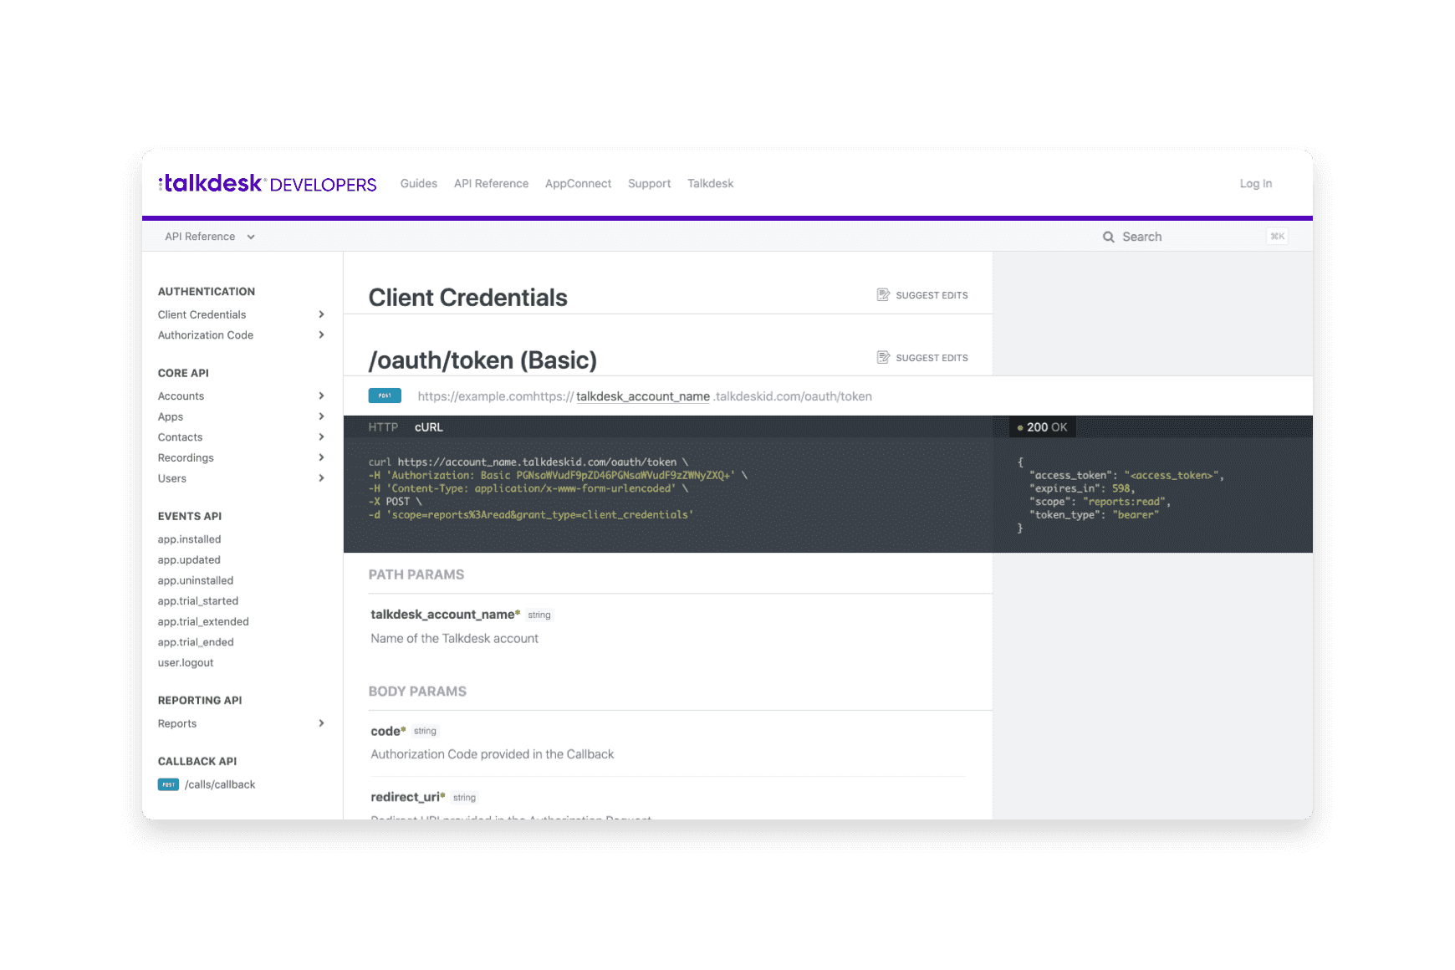The height and width of the screenshot is (970, 1455).
Task: Open the Guides navigation menu item
Action: (418, 183)
